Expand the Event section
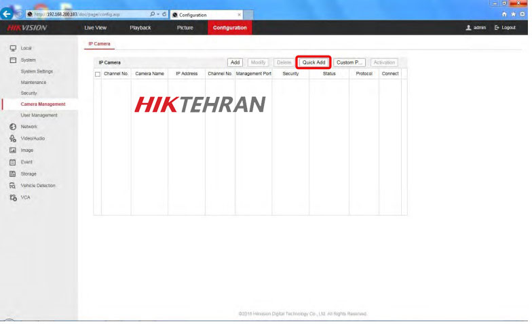Screen dimensions: 532x324 26,162
